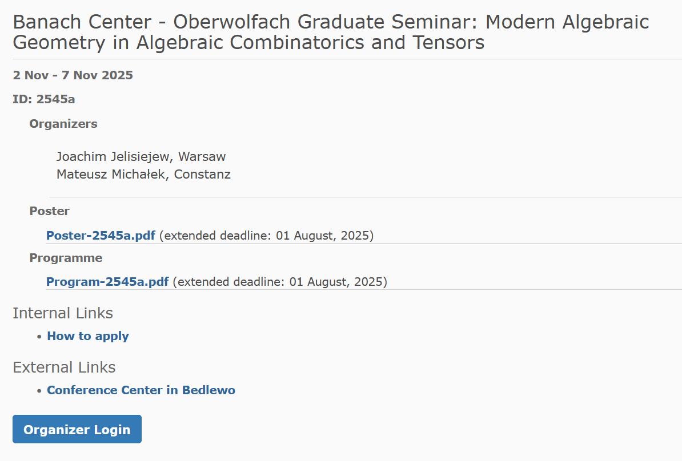The image size is (682, 461).
Task: Click the 2 Nov - 7 Nov 2025 date
Action: tap(73, 75)
